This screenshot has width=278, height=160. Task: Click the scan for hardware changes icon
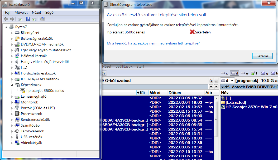[42, 19]
